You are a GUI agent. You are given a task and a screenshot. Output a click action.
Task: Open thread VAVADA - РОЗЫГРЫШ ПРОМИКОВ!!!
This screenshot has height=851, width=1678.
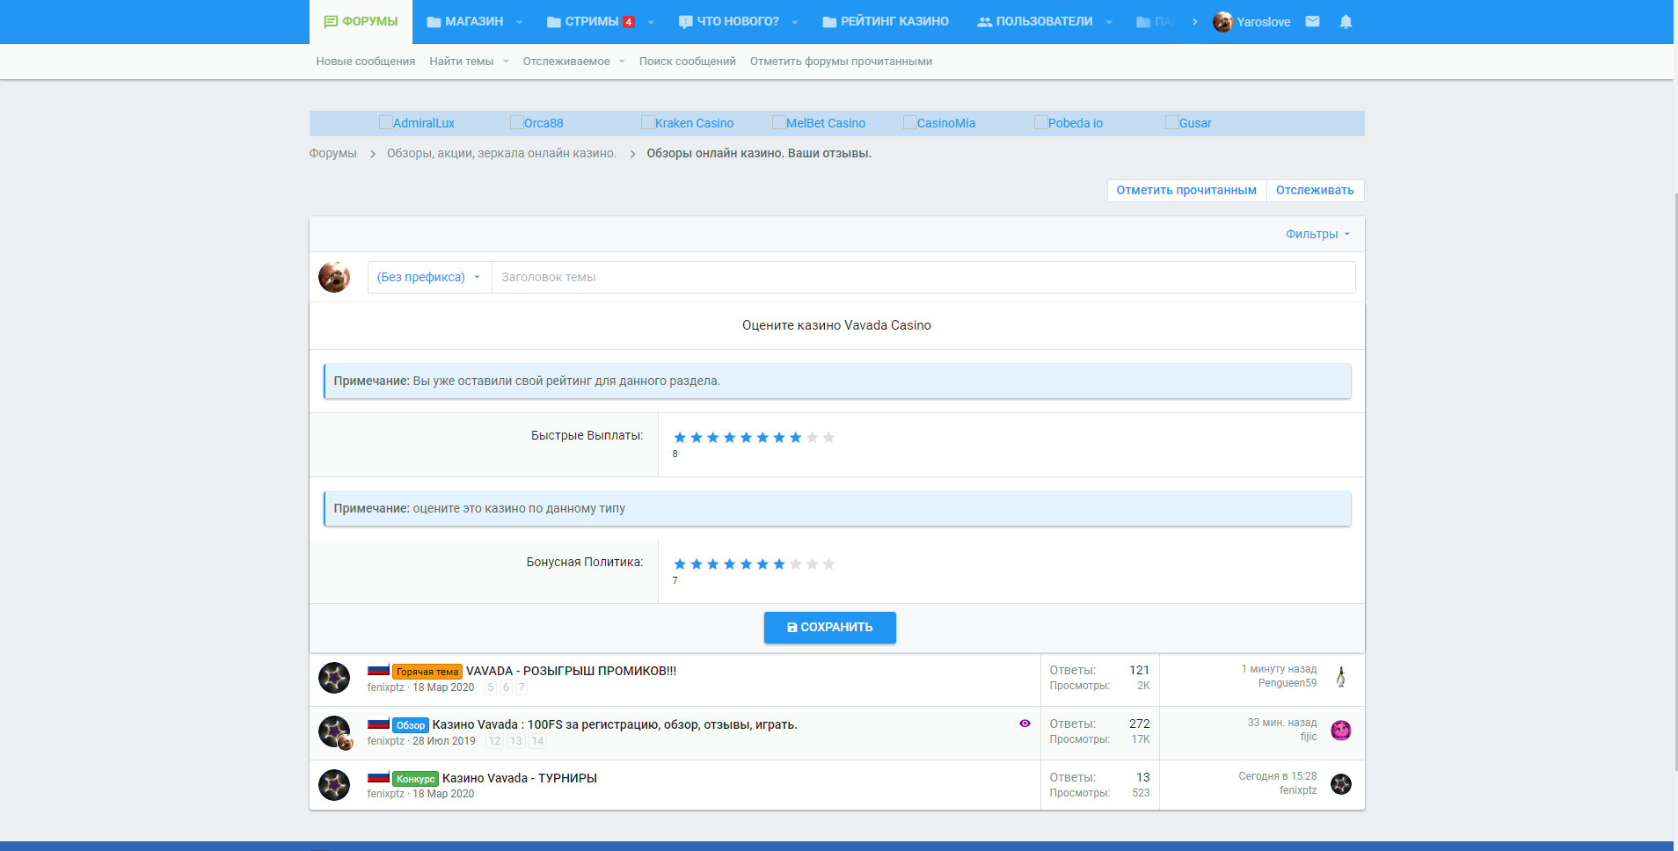pyautogui.click(x=571, y=671)
